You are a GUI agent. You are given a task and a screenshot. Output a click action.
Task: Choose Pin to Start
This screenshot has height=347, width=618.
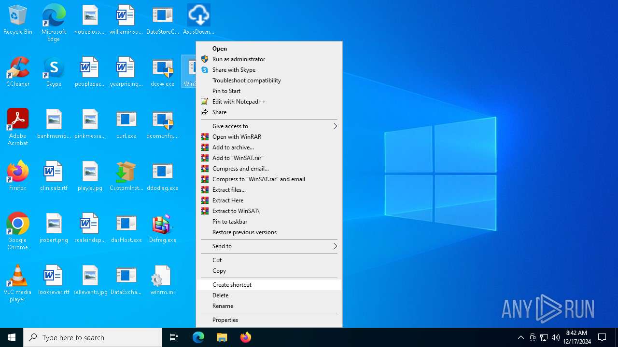pos(269,91)
